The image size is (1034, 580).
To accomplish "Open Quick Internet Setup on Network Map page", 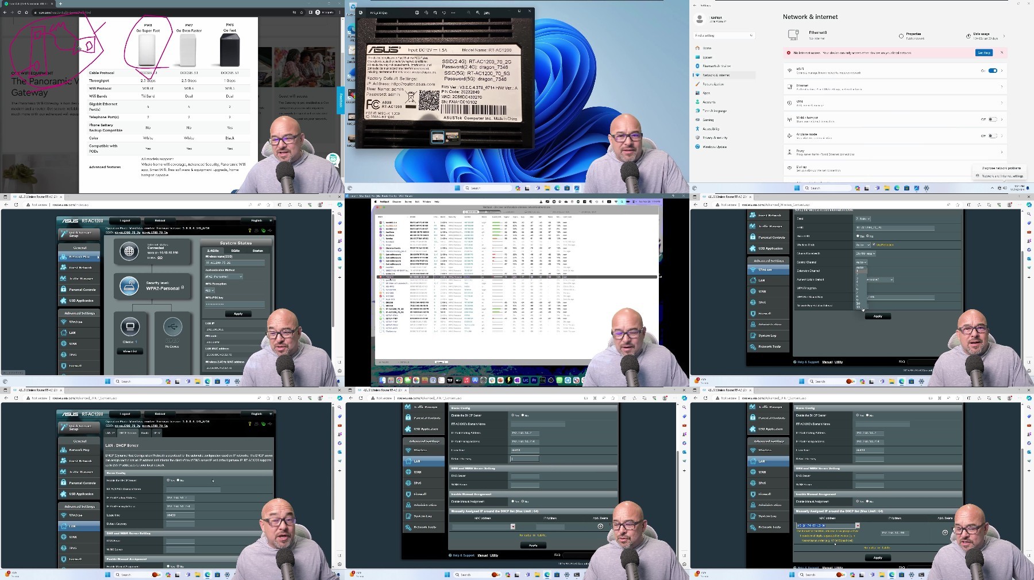I will point(79,234).
